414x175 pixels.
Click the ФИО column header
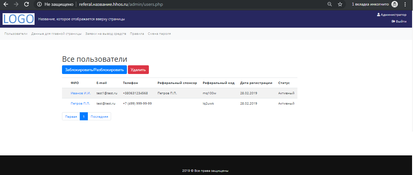coord(75,83)
